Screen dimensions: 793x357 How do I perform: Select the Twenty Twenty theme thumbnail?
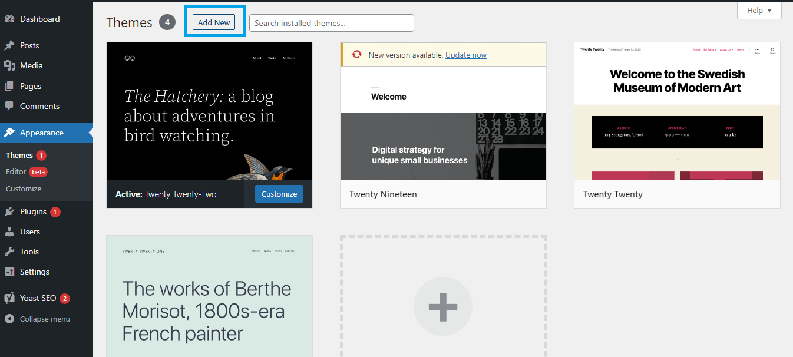tap(677, 111)
